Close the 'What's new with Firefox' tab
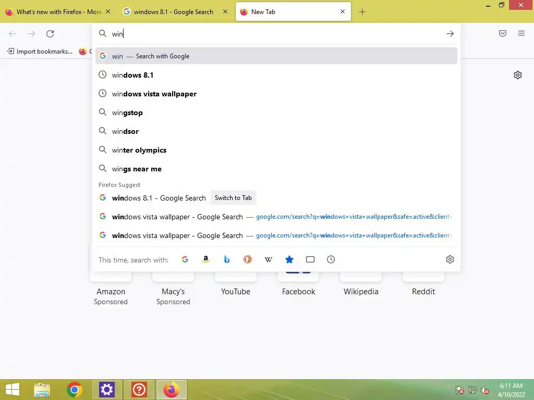Screen dimensions: 534x400 [x=108, y=11]
